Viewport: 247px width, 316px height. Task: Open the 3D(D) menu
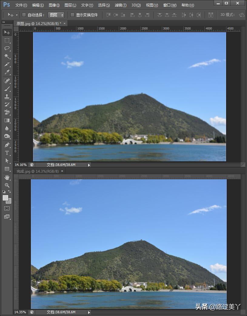click(x=136, y=5)
